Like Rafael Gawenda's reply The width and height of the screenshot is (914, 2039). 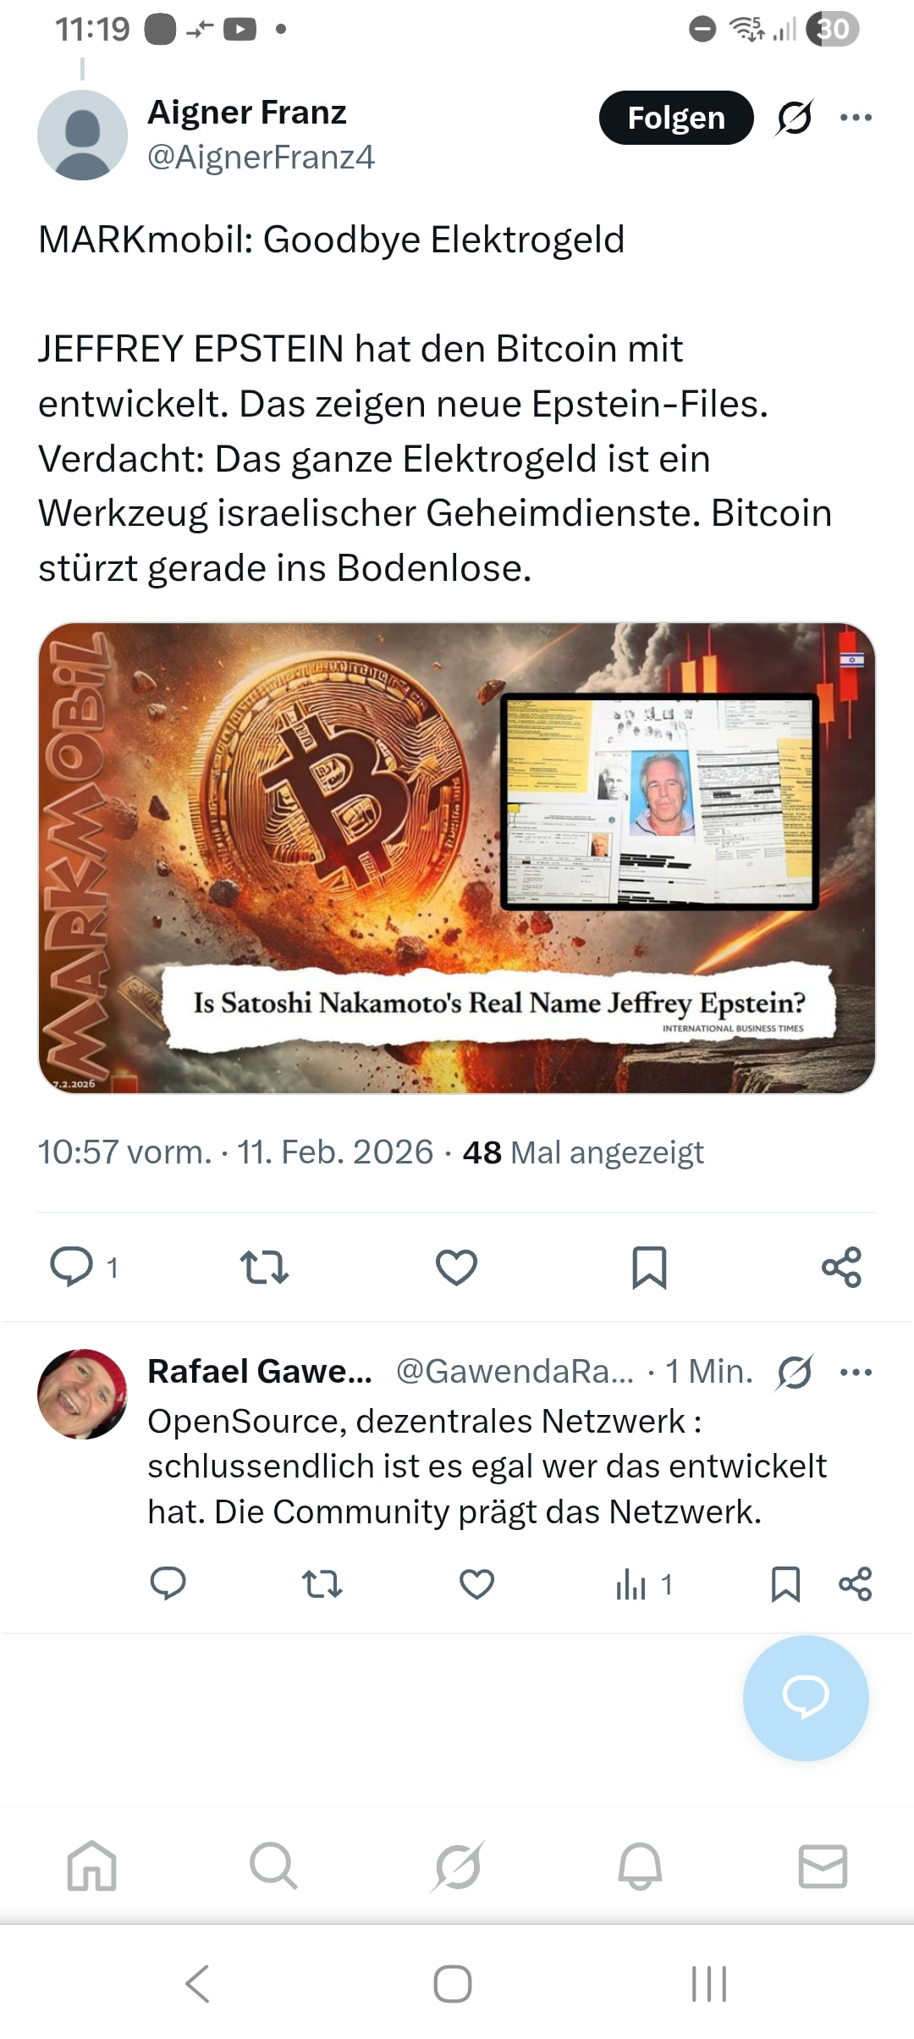[x=476, y=1583]
